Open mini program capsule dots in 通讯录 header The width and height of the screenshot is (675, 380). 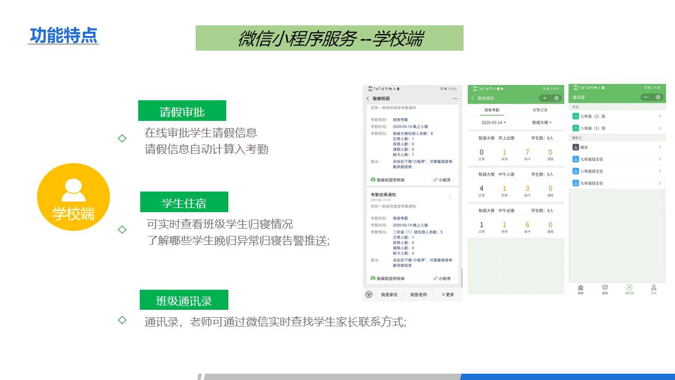click(646, 97)
